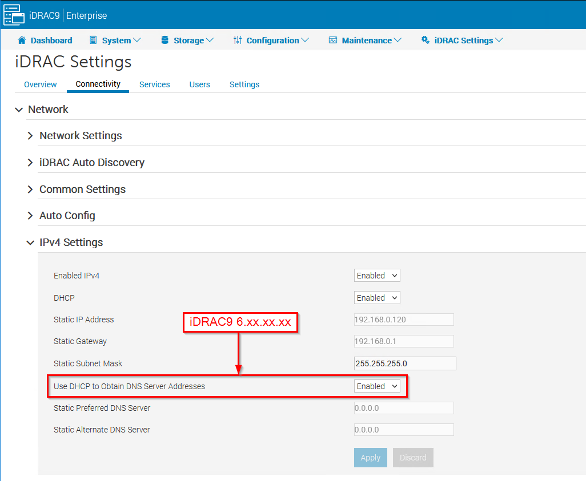Click the Static Subnet Mask input field

click(404, 363)
